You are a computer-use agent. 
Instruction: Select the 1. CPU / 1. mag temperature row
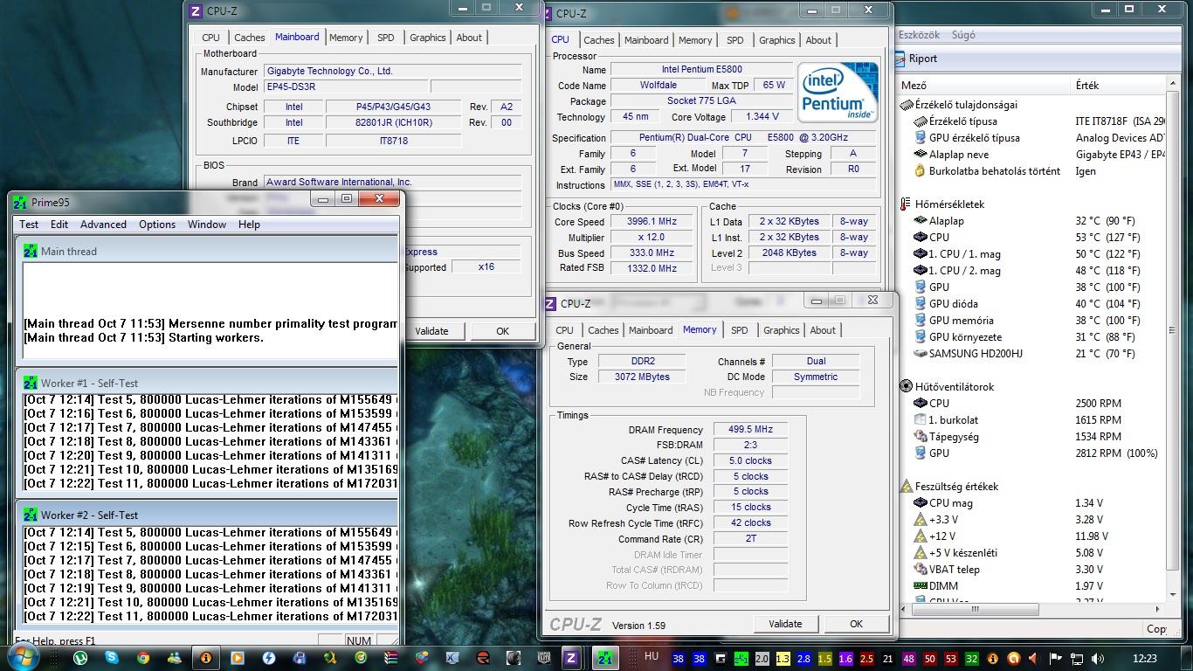1031,254
